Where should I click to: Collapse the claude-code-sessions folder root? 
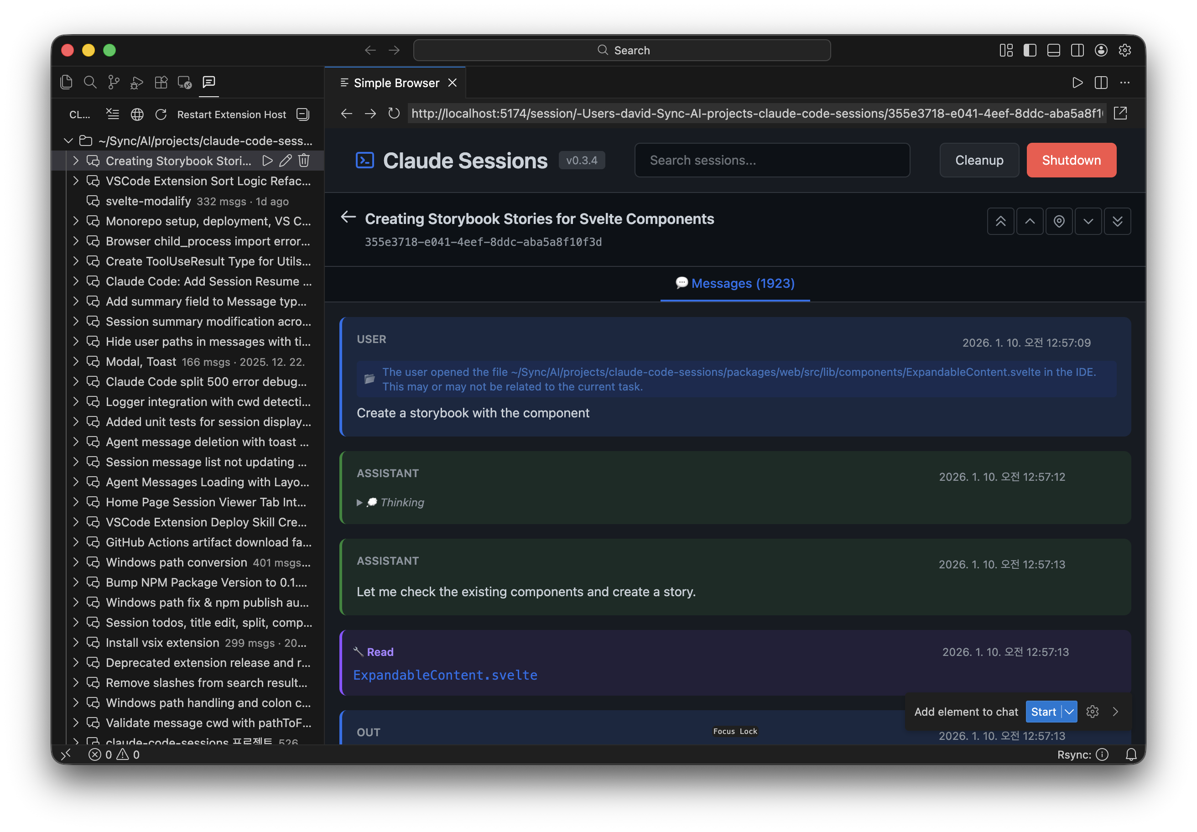[x=68, y=140]
